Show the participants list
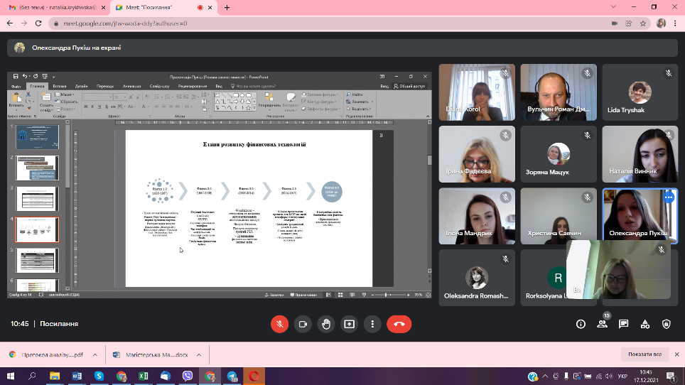The width and height of the screenshot is (685, 385). (602, 324)
